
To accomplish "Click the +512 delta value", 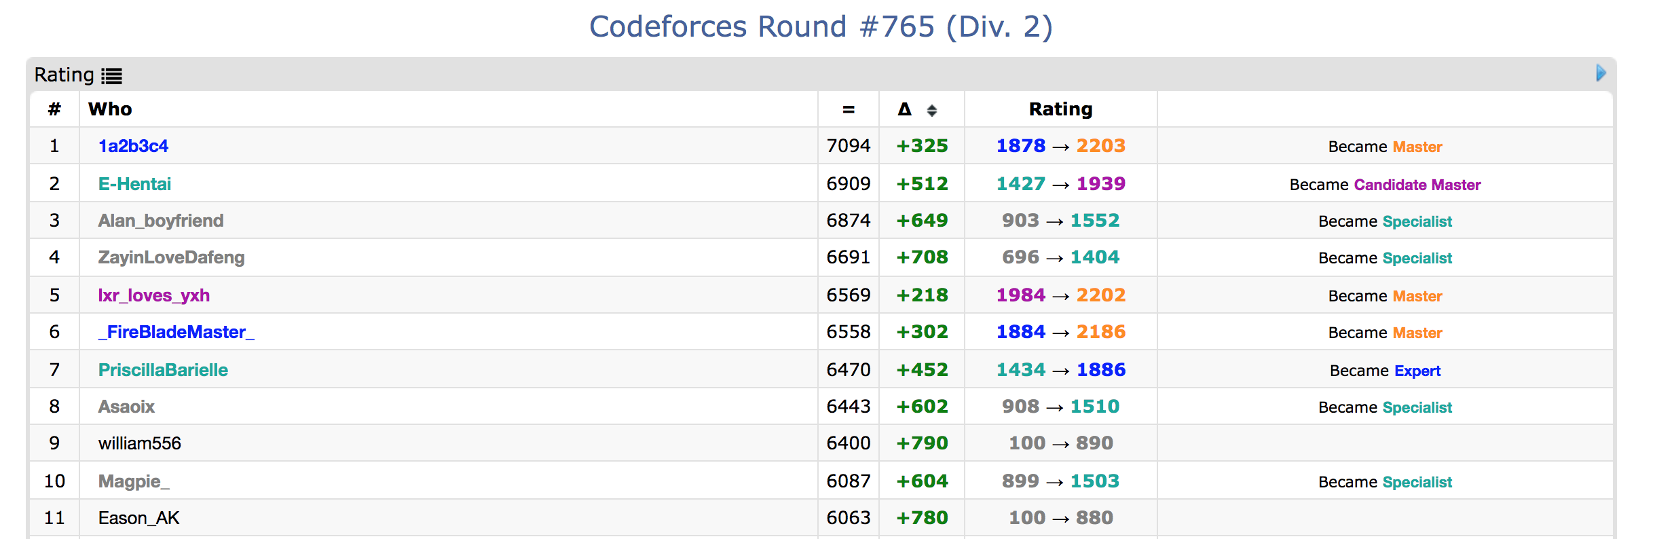I will (922, 184).
